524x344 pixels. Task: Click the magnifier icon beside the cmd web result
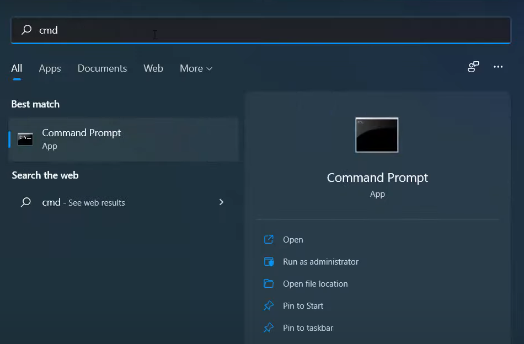tap(26, 202)
